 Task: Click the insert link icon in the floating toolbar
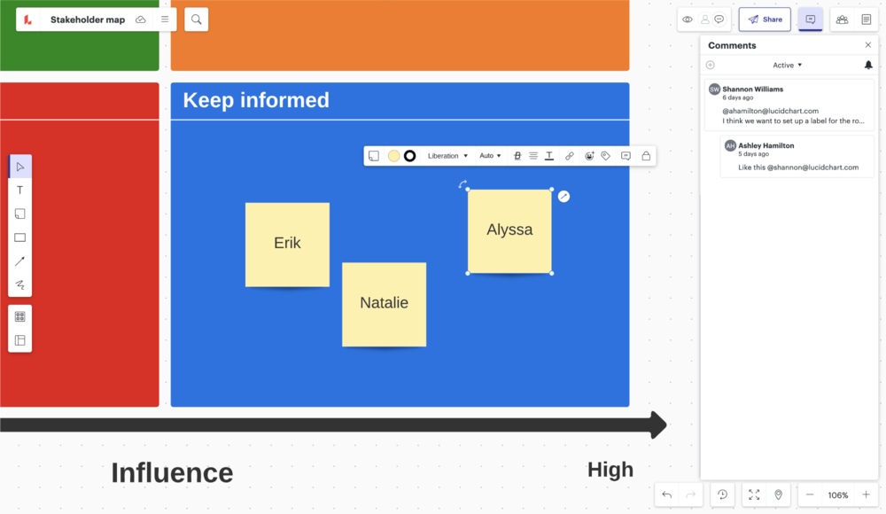[570, 156]
